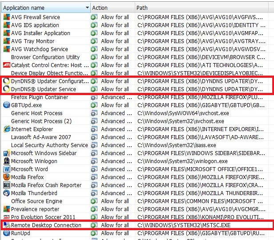Click the Pro Evolution Soccer 2011 icon
Image resolution: width=274 pixels, height=240 pixels.
click(x=7, y=217)
